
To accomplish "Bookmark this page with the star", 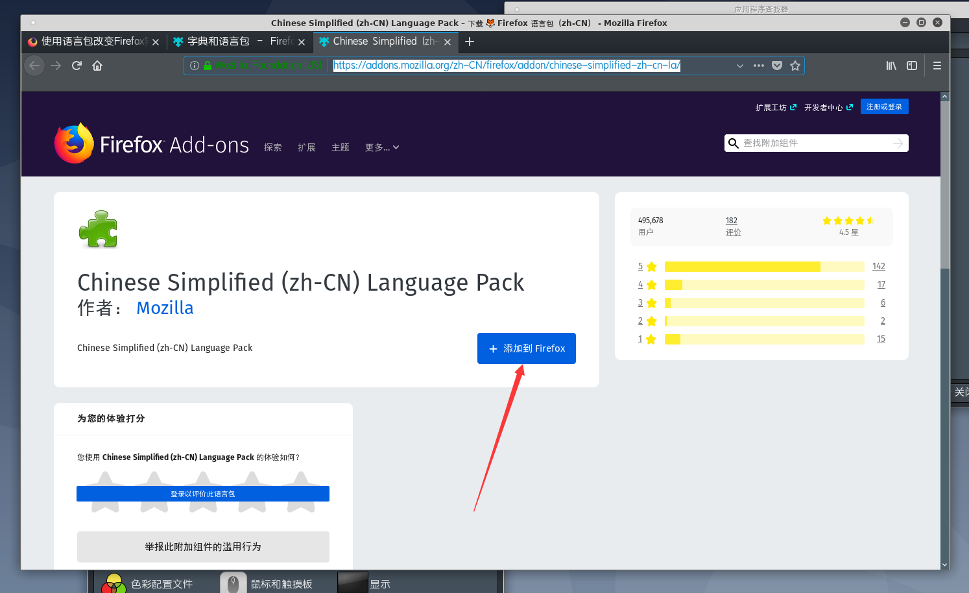I will point(795,66).
